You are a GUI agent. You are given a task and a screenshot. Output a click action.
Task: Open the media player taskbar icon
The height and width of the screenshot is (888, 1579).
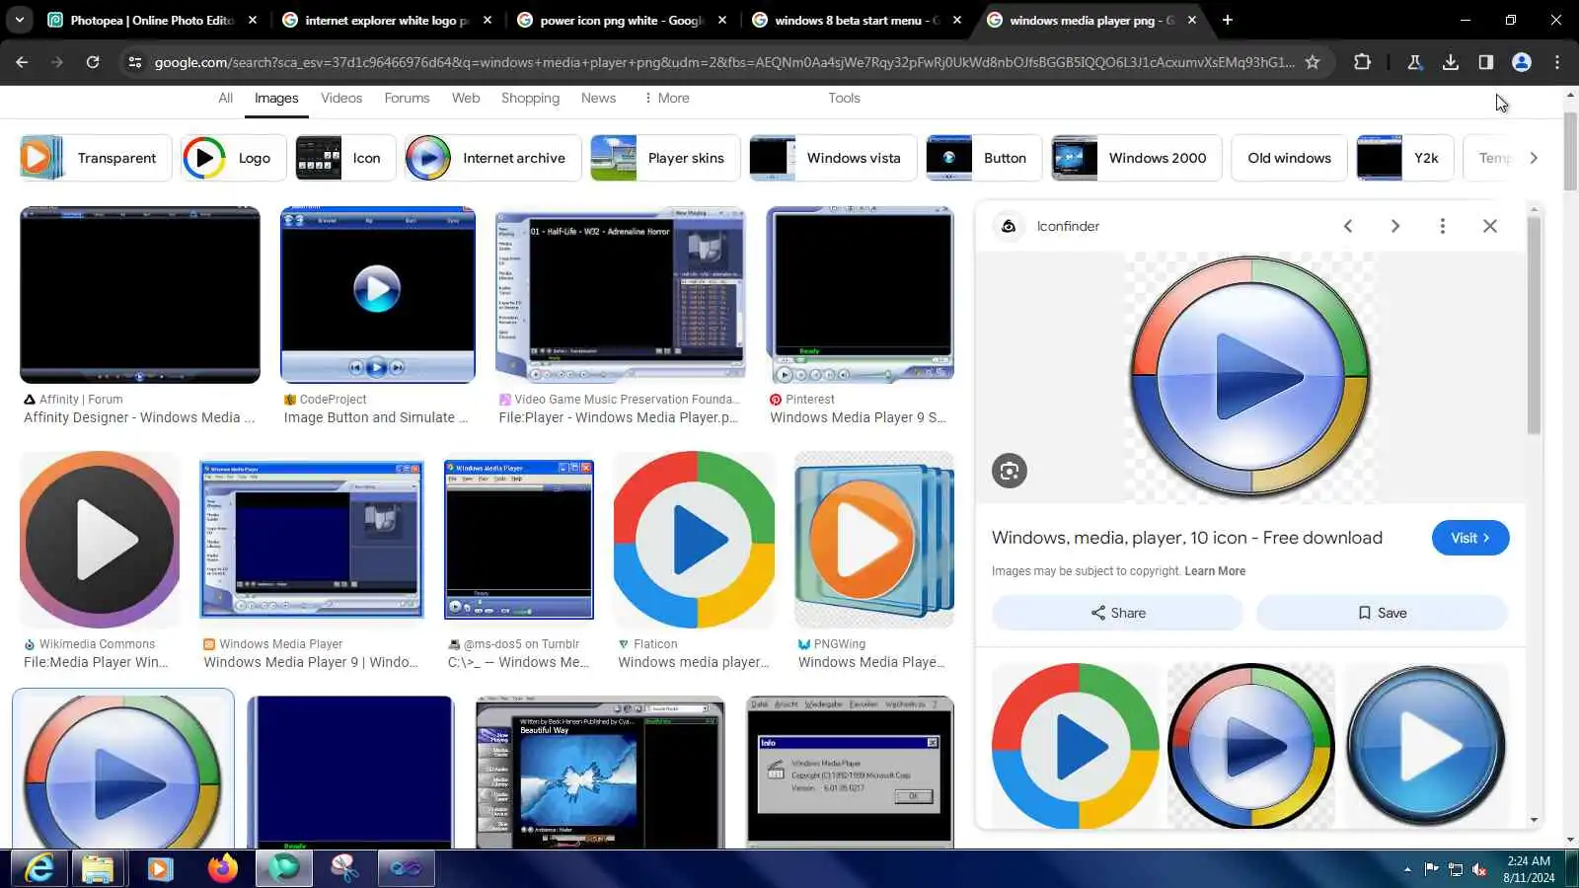[x=160, y=868]
